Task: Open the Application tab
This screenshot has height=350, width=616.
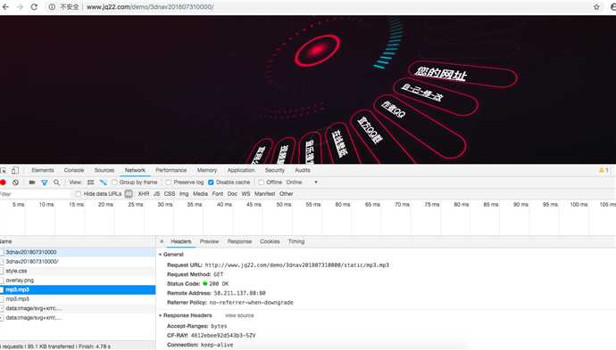Action: point(241,170)
